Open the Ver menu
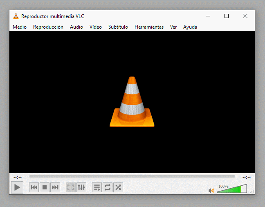Screen dimensions: 265x207 click(x=173, y=27)
